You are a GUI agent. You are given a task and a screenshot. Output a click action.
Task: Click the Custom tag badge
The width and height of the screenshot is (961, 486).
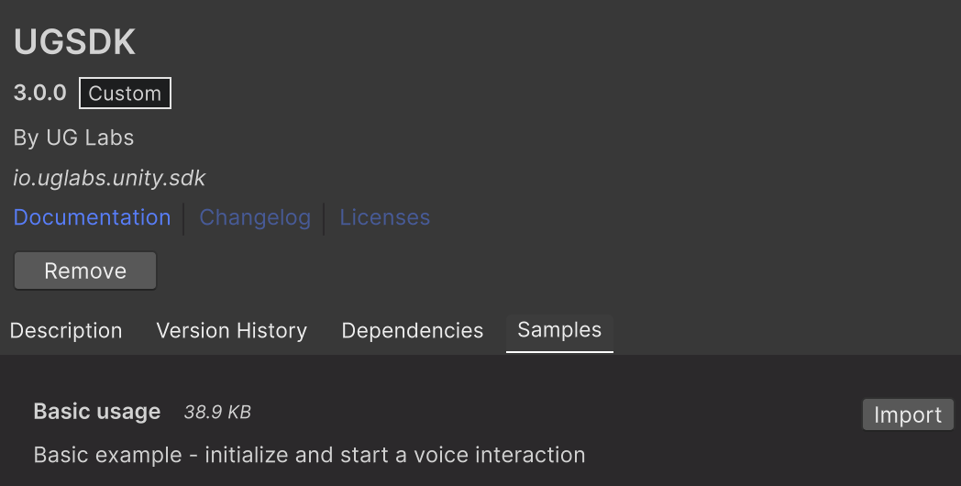coord(125,94)
